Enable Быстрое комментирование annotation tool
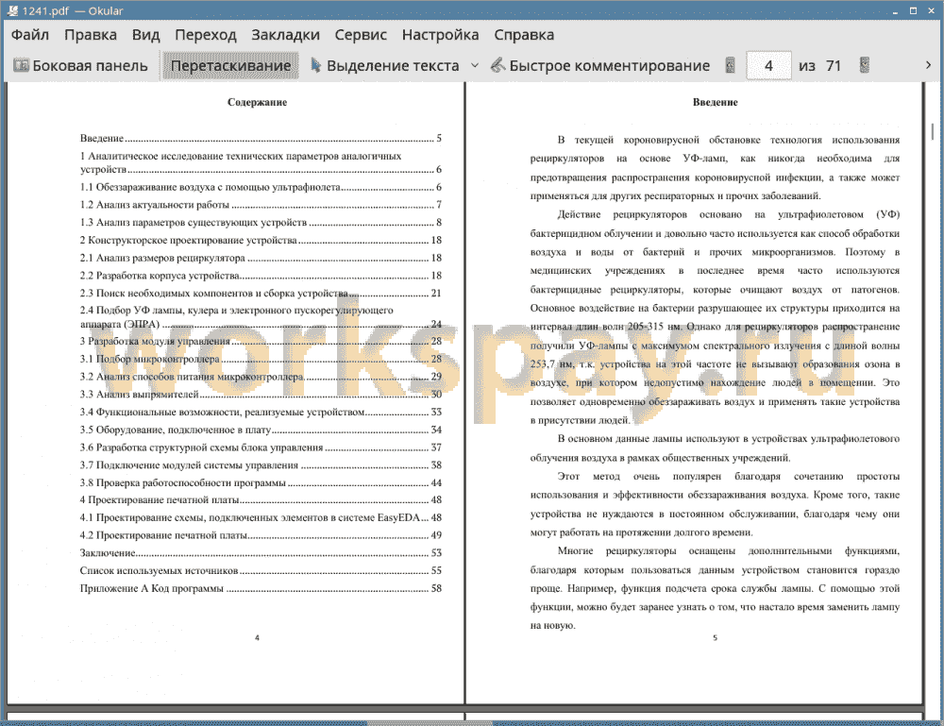Screen dimensions: 944x726 pyautogui.click(x=599, y=66)
